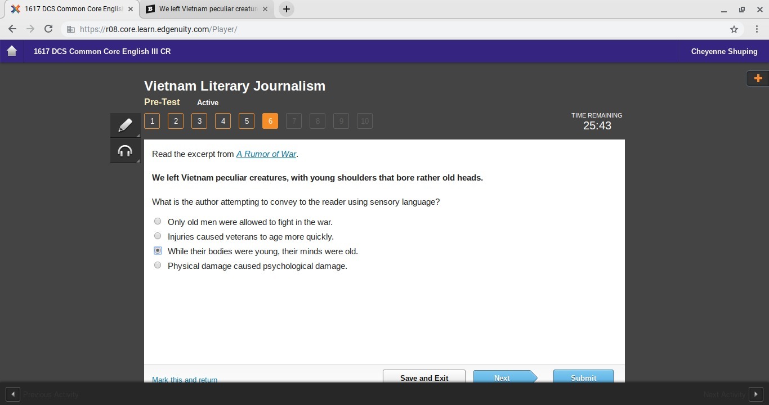Image resolution: width=769 pixels, height=405 pixels.
Task: Go forward in browser history
Action: (x=30, y=29)
